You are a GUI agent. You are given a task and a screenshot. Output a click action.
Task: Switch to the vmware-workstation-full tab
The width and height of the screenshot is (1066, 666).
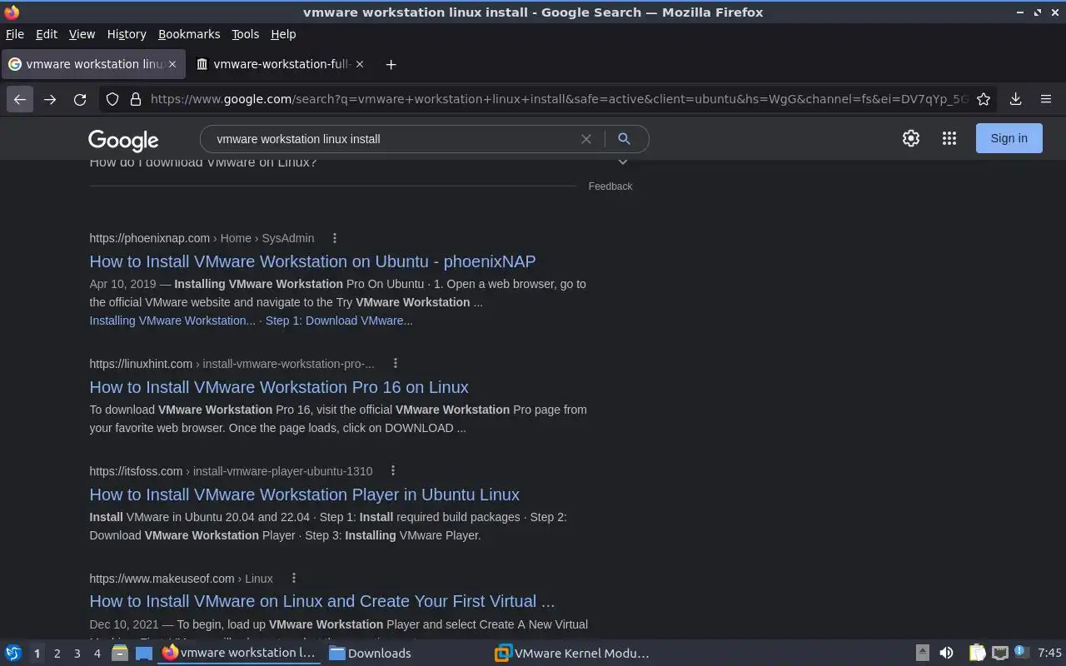[x=280, y=64]
